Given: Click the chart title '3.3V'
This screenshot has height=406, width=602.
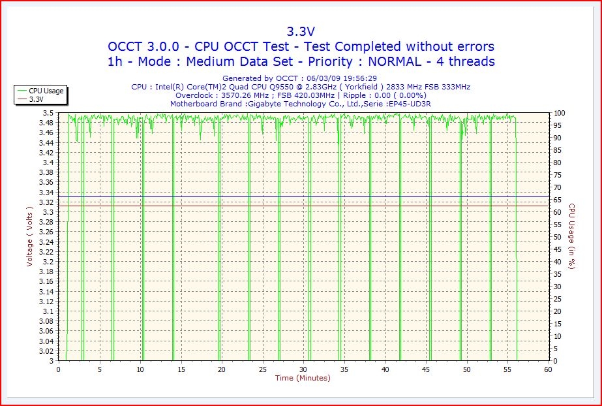Looking at the screenshot, I should (x=301, y=31).
